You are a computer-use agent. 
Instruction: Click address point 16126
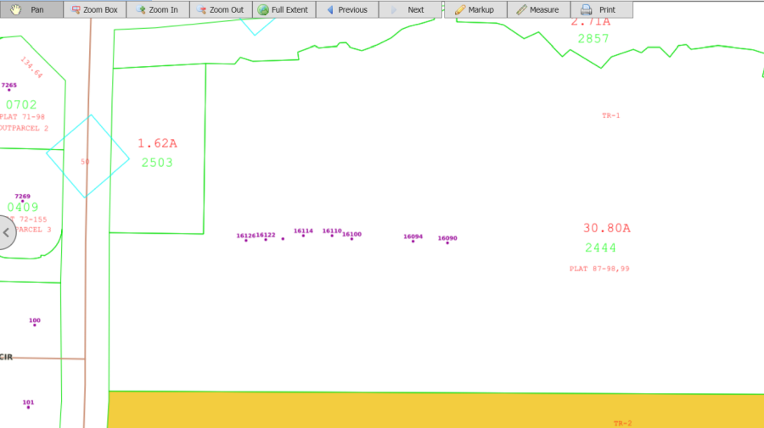pos(246,240)
